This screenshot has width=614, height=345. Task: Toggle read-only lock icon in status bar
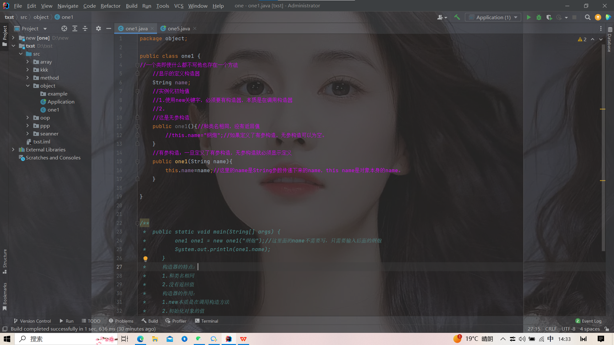[x=607, y=329]
